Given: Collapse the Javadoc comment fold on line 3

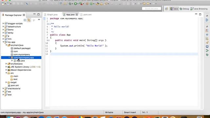Looking at the screenshot, I should tap(49, 24).
